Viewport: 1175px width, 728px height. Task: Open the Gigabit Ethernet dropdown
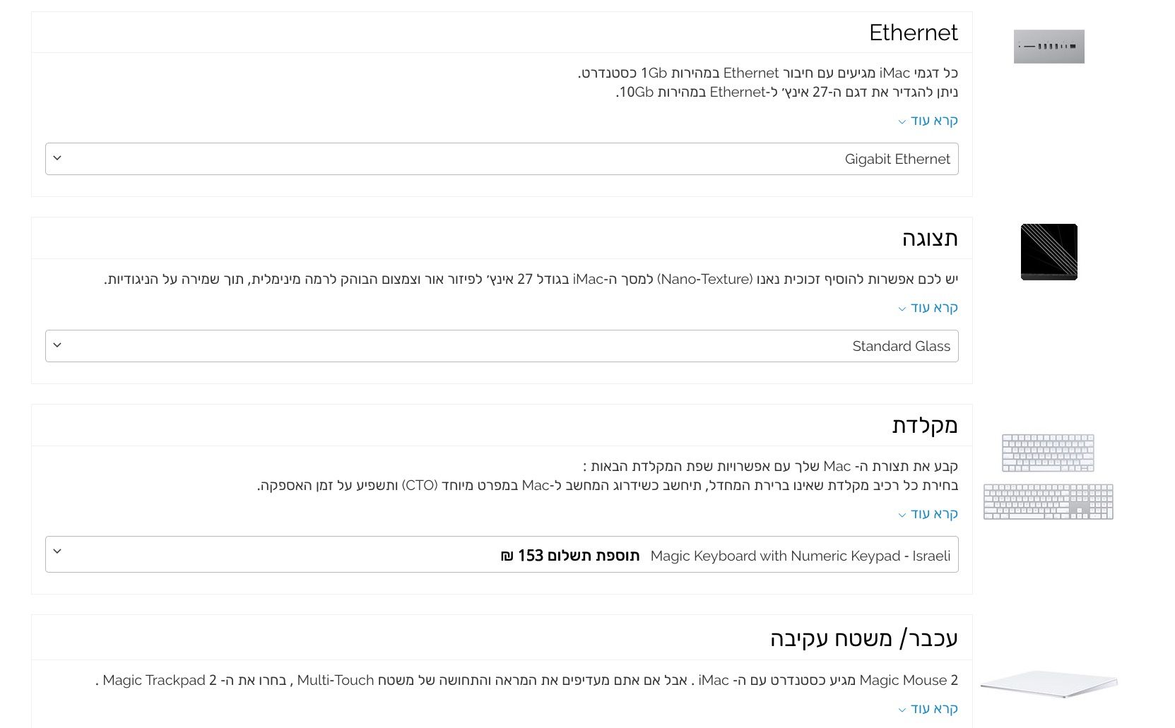(502, 159)
